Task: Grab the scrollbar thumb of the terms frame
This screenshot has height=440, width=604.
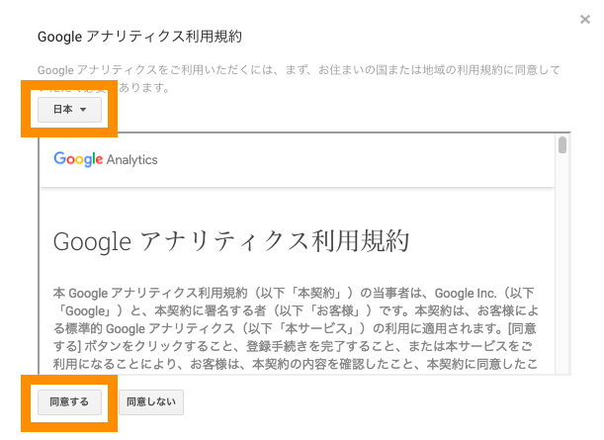Action: coord(562,145)
